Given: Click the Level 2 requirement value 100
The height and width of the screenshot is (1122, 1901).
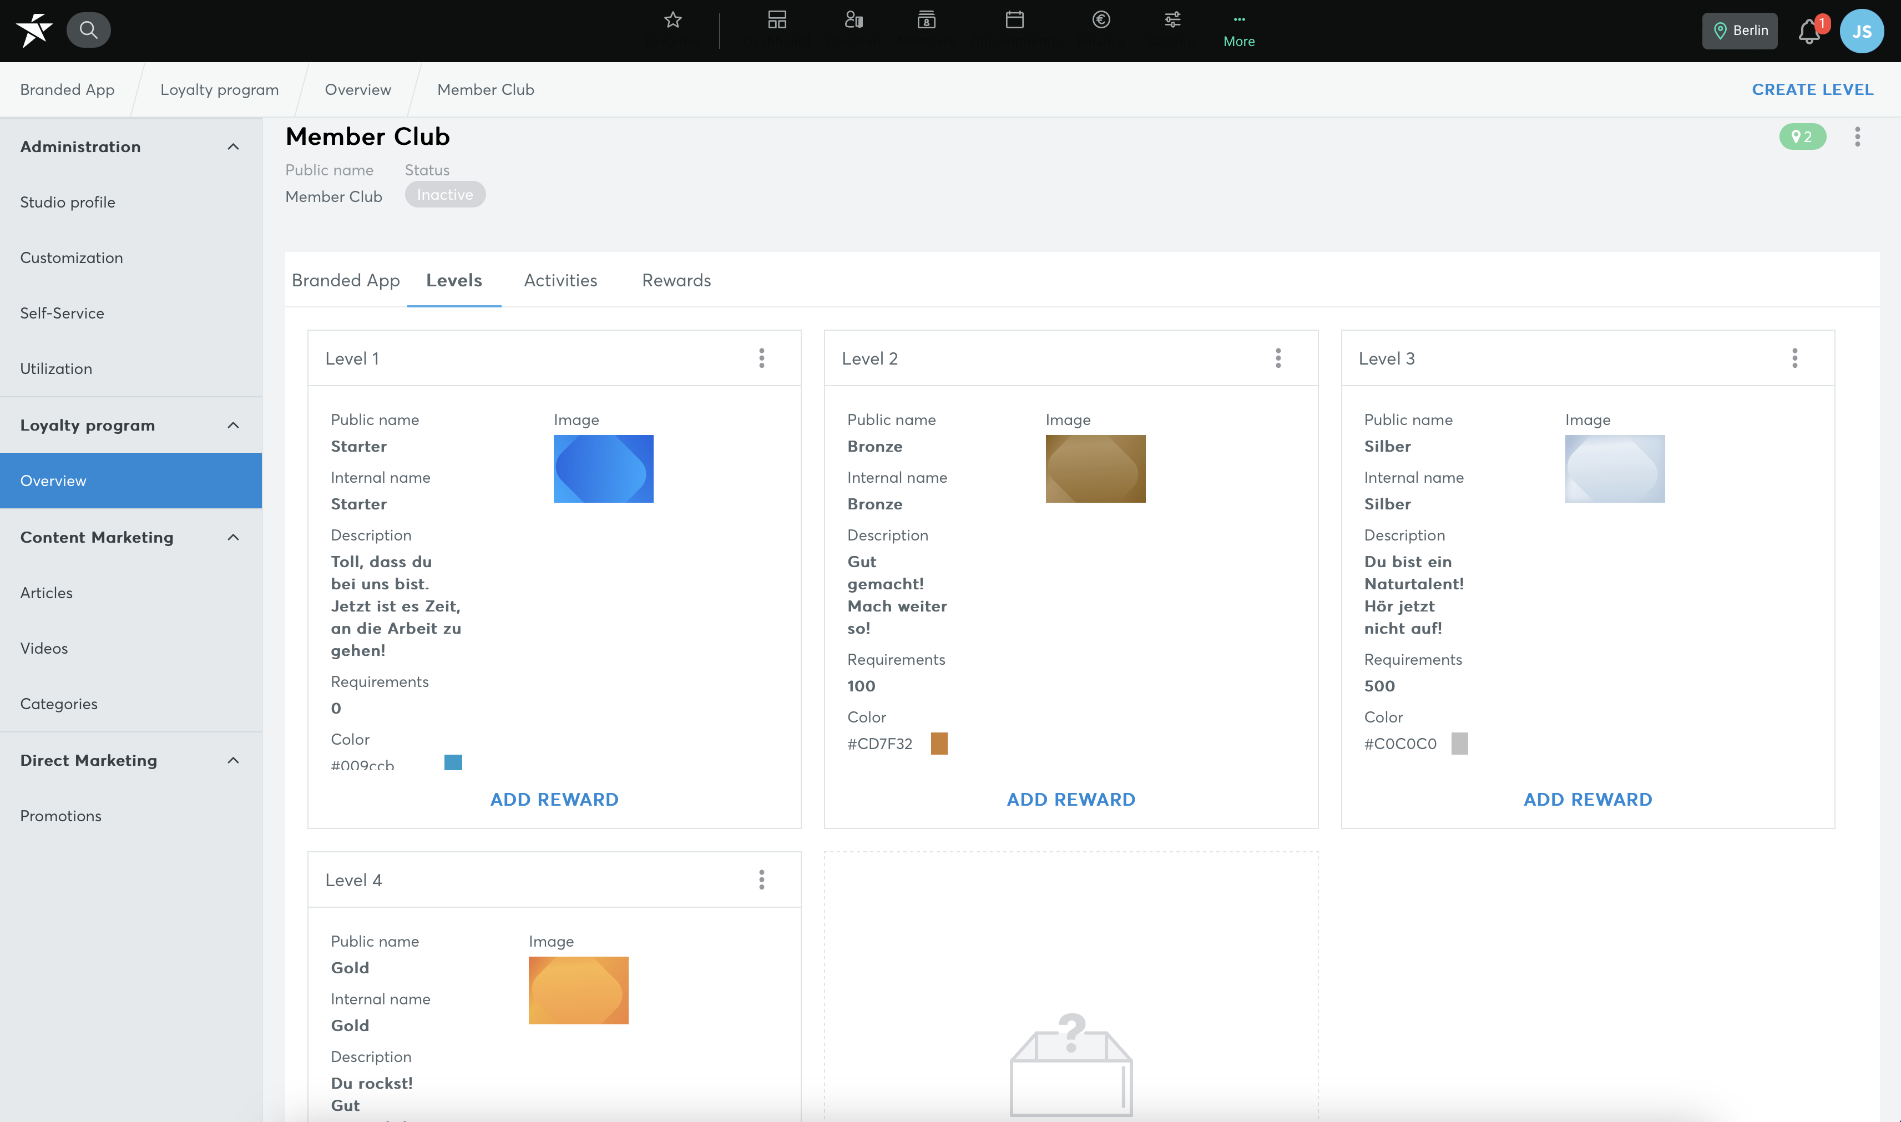Looking at the screenshot, I should coord(861,686).
